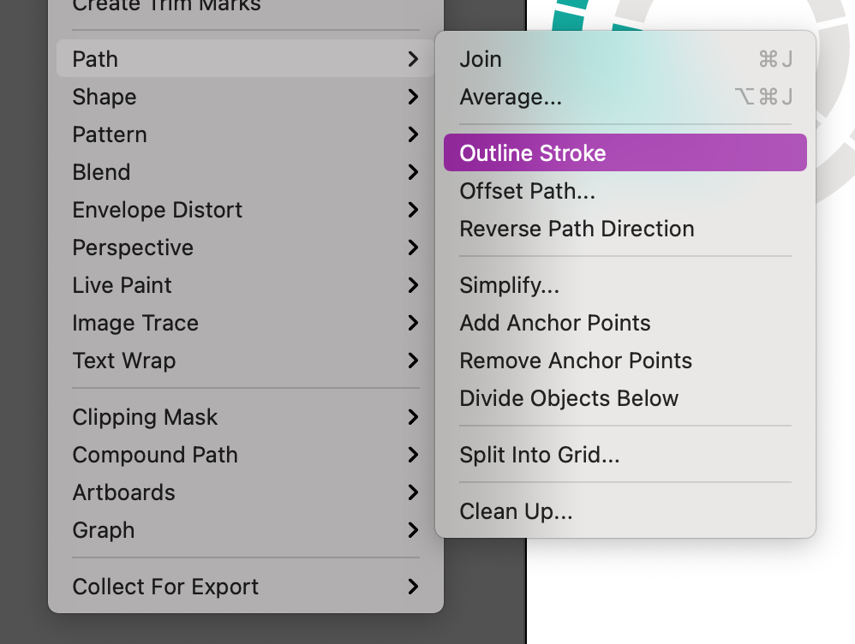Select the Clean Up... command
The width and height of the screenshot is (855, 644).
click(x=516, y=511)
